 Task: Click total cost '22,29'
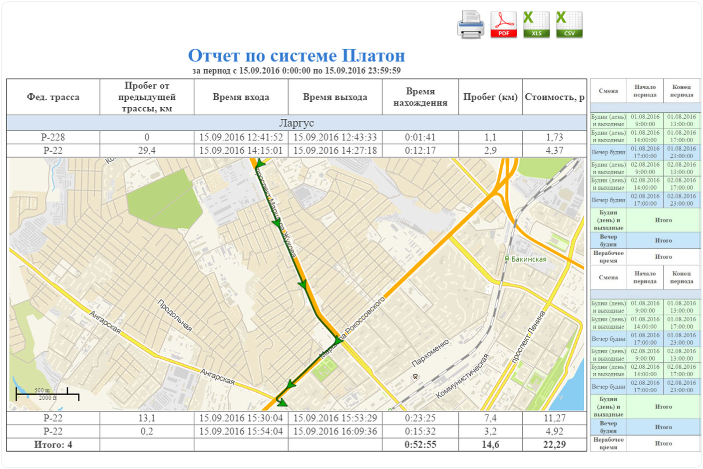[554, 445]
